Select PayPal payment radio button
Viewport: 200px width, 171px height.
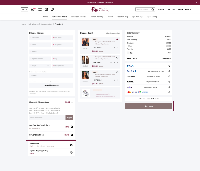tap(169, 66)
